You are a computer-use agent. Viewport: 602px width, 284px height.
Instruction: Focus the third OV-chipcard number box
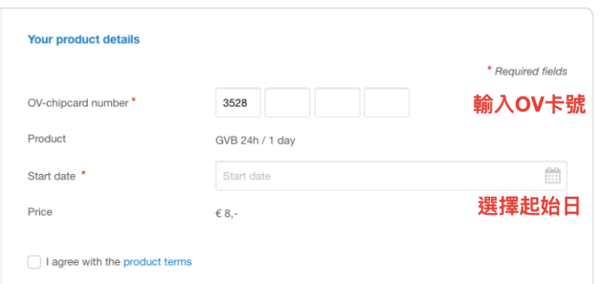(x=338, y=102)
